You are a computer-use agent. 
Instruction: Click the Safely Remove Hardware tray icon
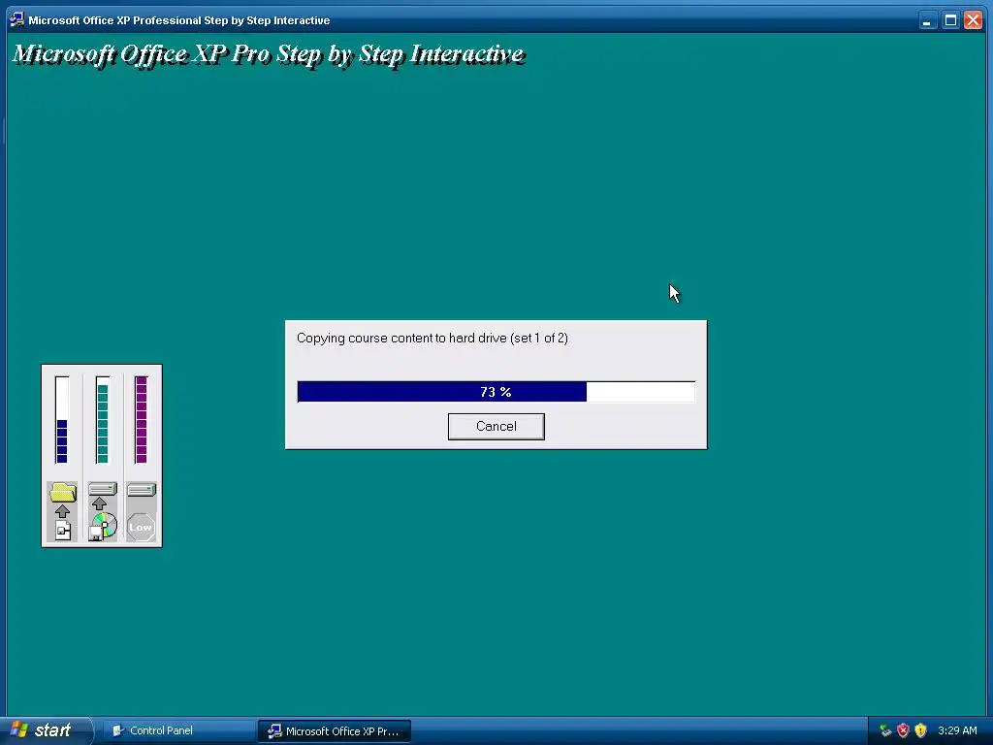(x=885, y=730)
